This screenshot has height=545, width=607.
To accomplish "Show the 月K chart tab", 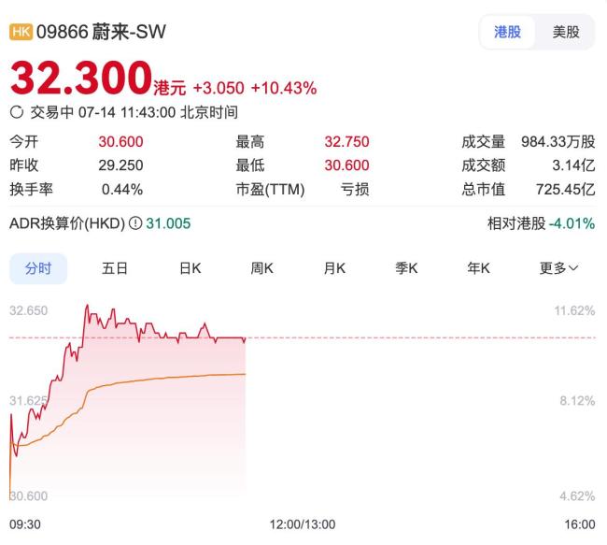I will [x=334, y=268].
